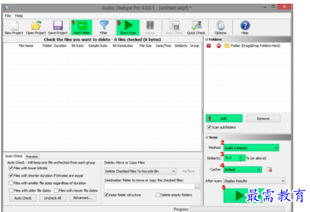
Task: Adjust the Similarity spinner arrows
Action: tap(241, 158)
